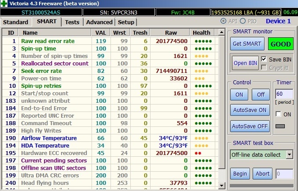Click the gray Timer indicator bar

pos(280,126)
